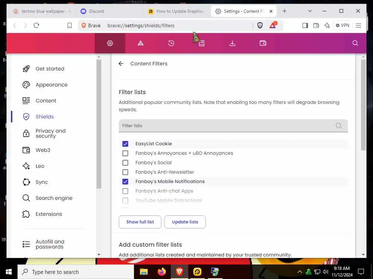Open History clock icon in purple toolbar
The image size is (373, 279).
click(171, 43)
